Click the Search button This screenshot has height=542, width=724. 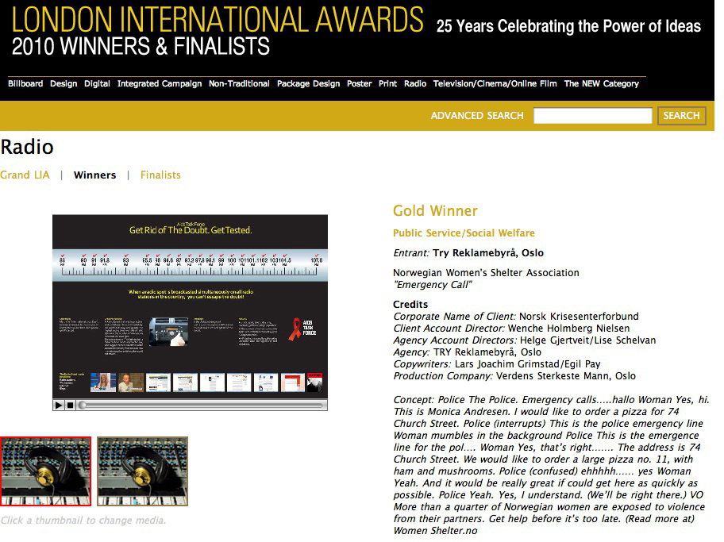681,115
